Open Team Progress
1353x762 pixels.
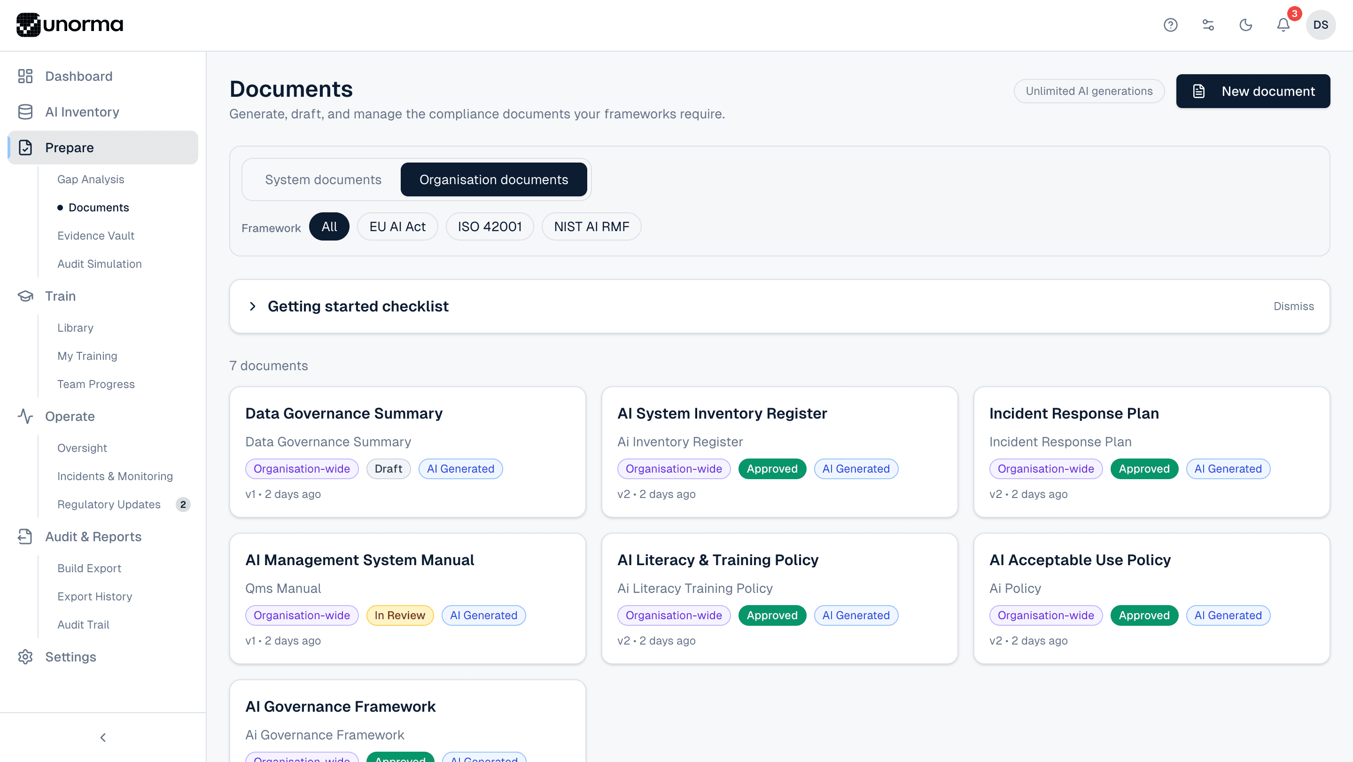(95, 384)
